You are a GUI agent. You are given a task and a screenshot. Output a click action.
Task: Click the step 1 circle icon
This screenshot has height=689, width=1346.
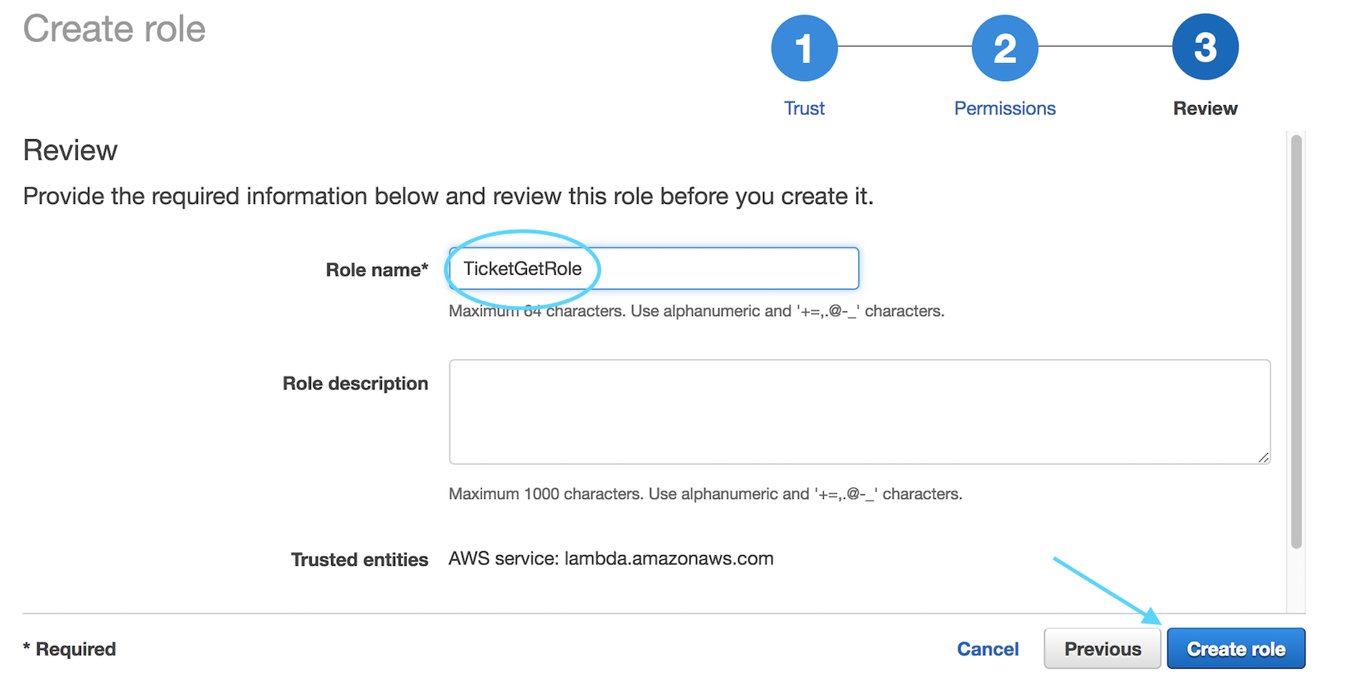pos(804,47)
